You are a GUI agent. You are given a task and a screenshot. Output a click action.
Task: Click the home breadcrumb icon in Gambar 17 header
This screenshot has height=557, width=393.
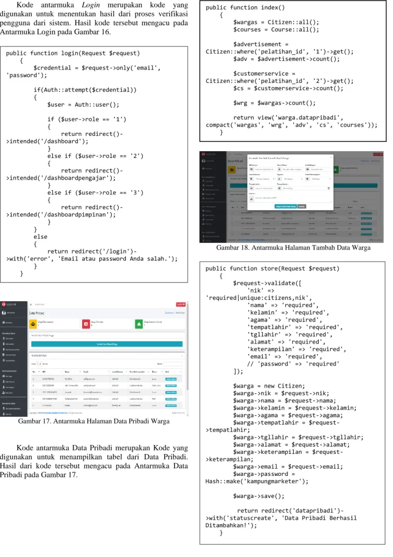[31, 304]
